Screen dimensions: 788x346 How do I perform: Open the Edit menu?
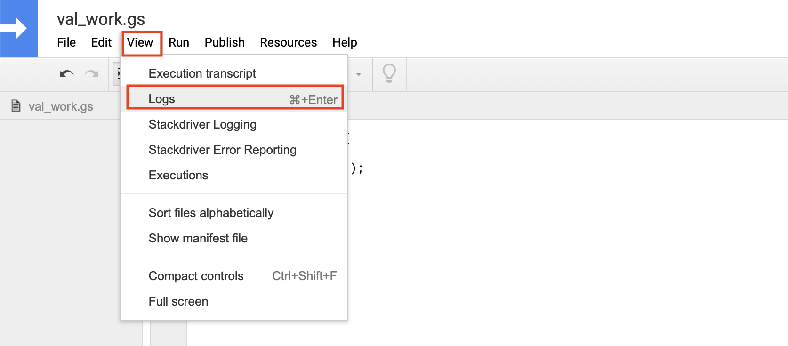(101, 42)
